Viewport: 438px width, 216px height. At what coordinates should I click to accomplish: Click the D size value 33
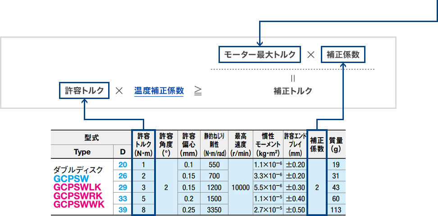[x=123, y=198]
